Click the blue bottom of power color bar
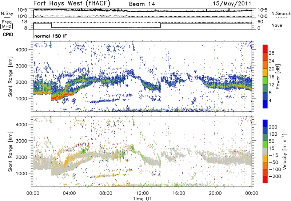This screenshot has height=201, width=291. click(x=265, y=104)
